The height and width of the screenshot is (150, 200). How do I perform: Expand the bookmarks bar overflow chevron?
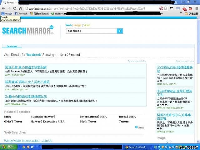pyautogui.click(x=181, y=13)
